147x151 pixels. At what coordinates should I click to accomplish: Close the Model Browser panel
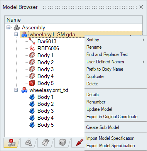point(141,7)
